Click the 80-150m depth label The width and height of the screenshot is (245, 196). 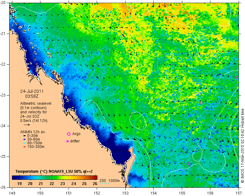tap(35, 143)
